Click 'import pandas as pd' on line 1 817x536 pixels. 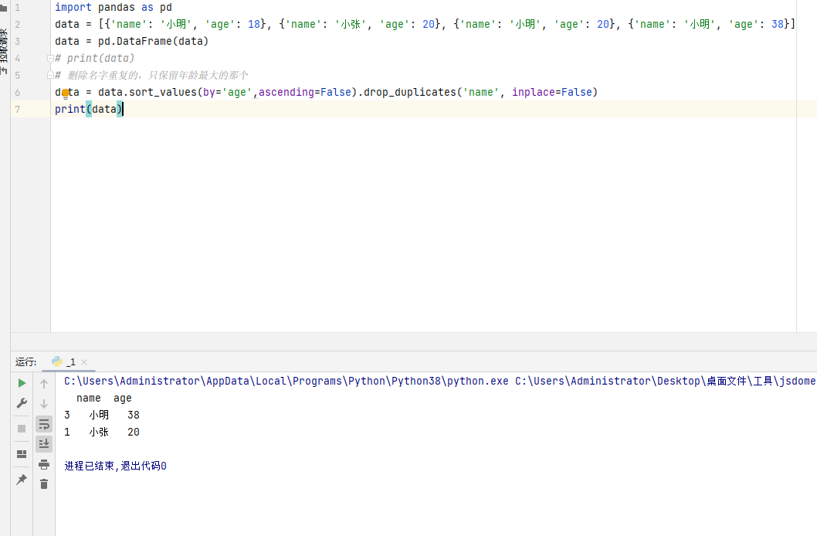[x=114, y=7]
